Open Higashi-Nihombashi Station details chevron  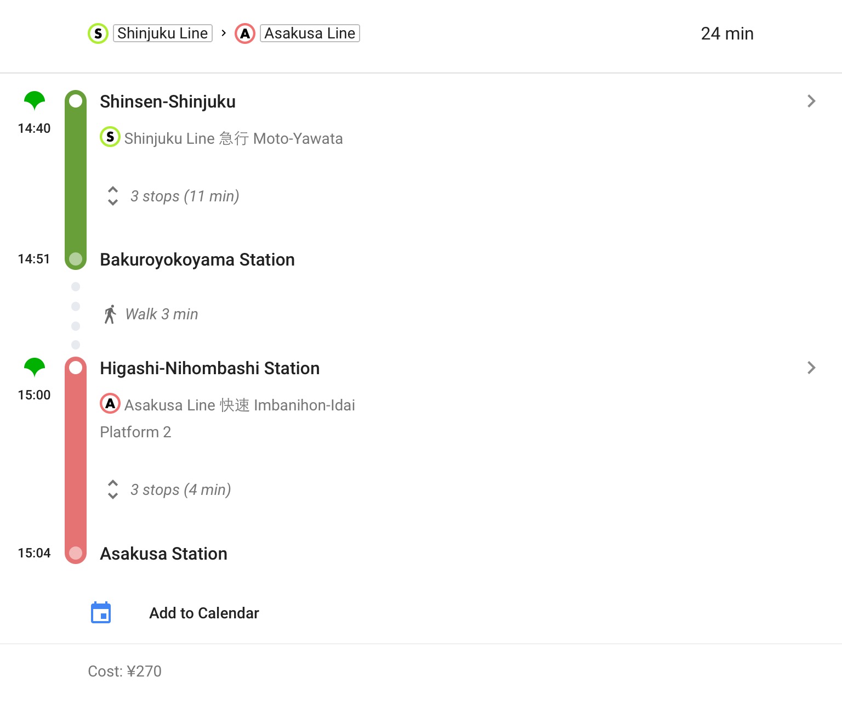point(811,368)
